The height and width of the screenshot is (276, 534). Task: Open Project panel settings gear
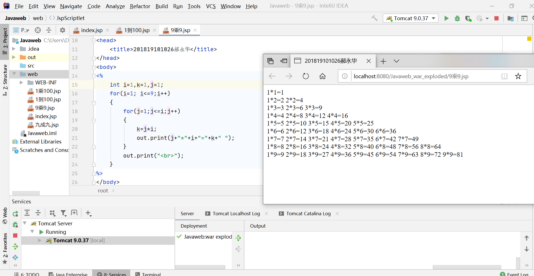(63, 30)
